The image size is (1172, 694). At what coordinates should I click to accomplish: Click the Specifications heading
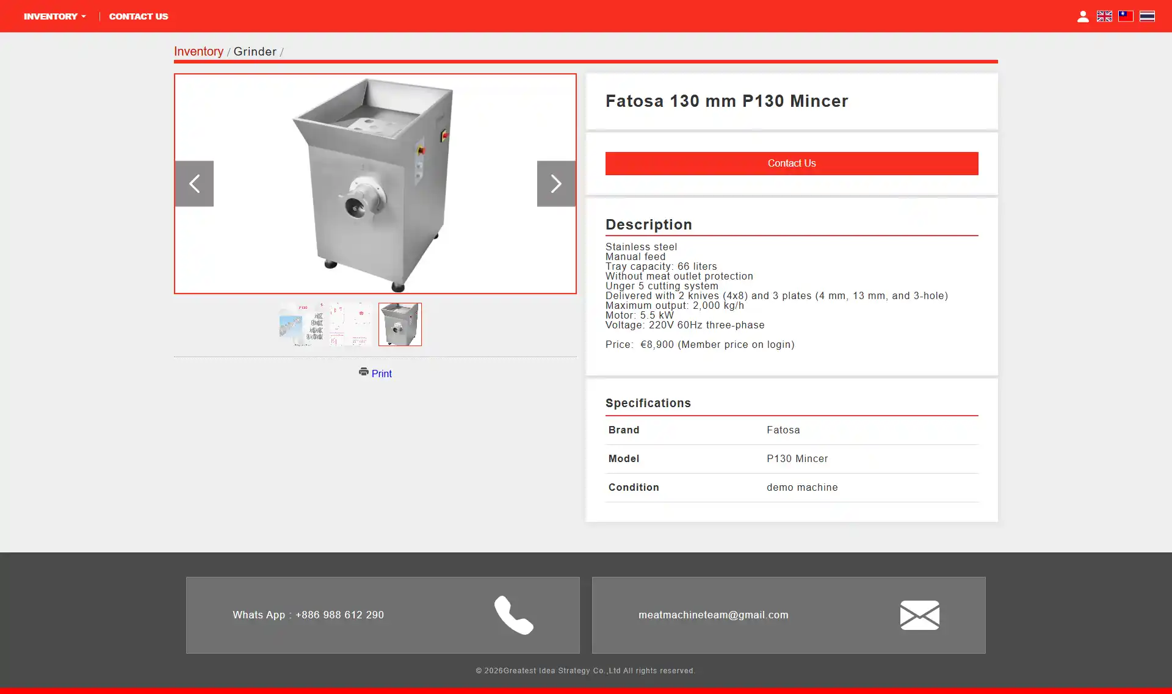coord(648,403)
